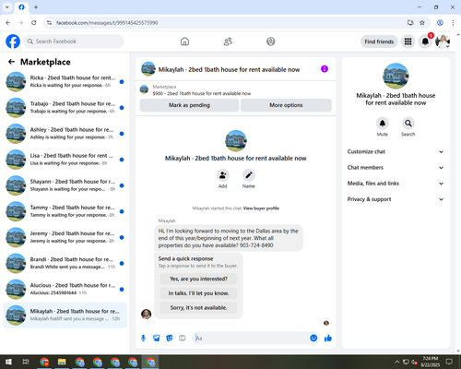Screen dimensions: 461x369
Task: Open the Chrome three-dot menu
Action: 453,23
